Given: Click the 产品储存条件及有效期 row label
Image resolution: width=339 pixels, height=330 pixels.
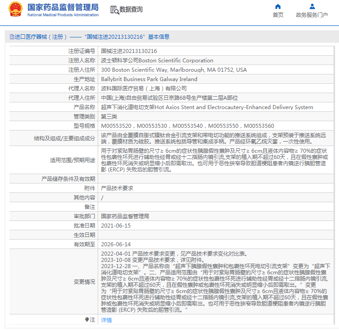Looking at the screenshot, I should 68,179.
